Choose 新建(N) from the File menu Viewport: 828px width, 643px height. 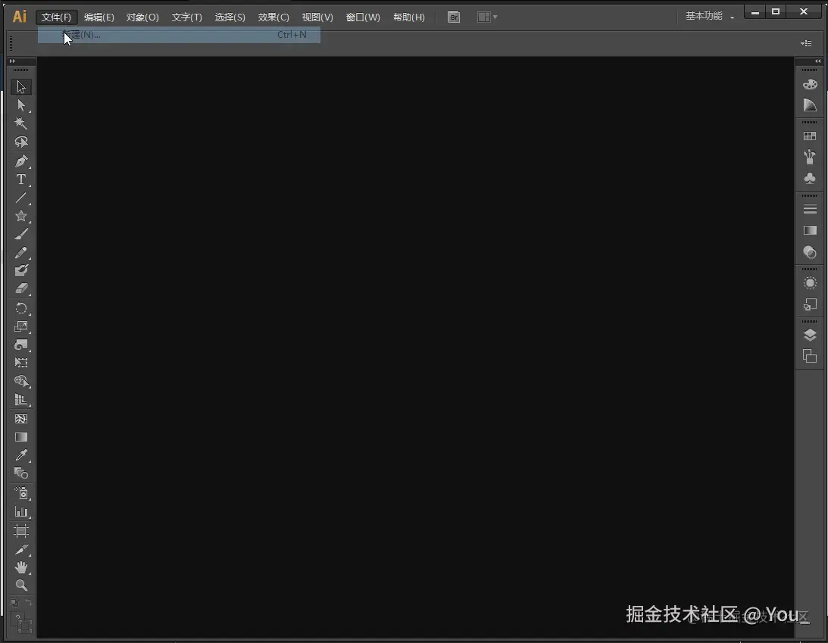pos(83,35)
